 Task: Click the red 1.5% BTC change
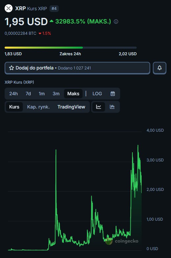coord(45,33)
